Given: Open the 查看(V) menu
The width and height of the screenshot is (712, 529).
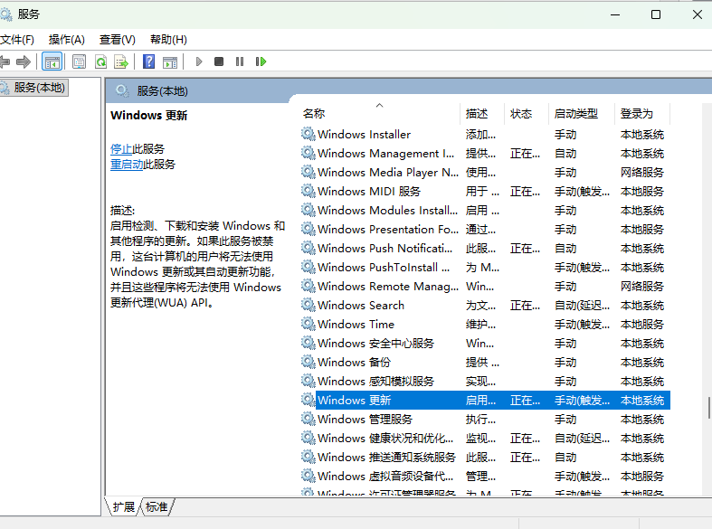Looking at the screenshot, I should click(x=117, y=40).
